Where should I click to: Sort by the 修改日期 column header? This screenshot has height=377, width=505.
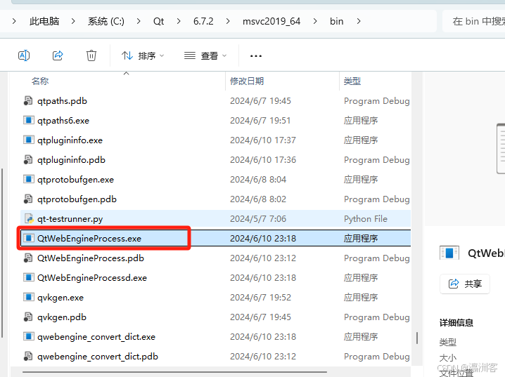pyautogui.click(x=247, y=81)
